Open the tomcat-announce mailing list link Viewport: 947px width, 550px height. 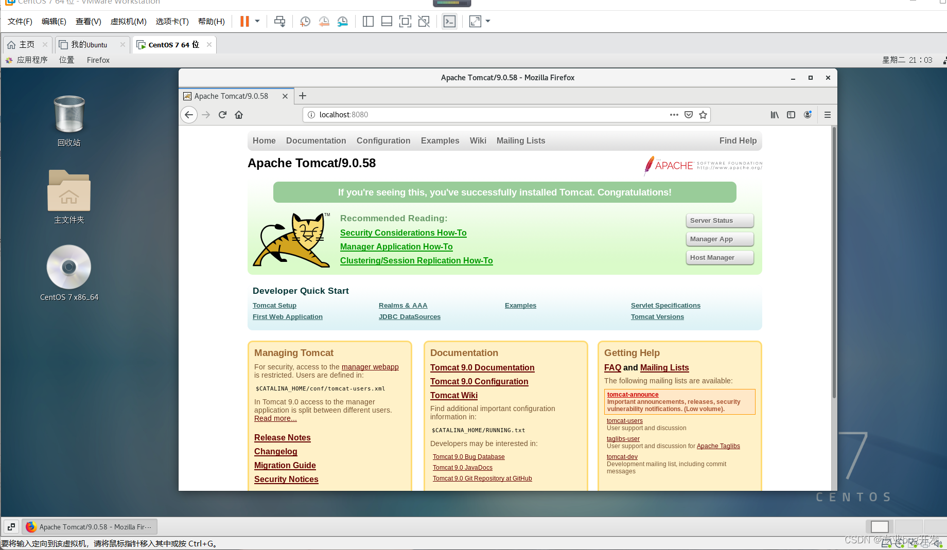pyautogui.click(x=633, y=395)
